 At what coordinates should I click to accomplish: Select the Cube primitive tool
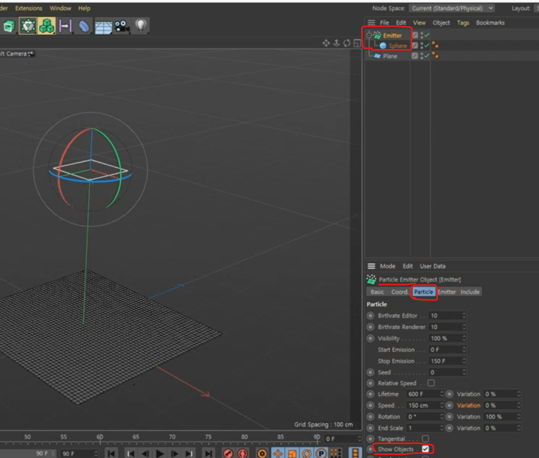pos(9,26)
